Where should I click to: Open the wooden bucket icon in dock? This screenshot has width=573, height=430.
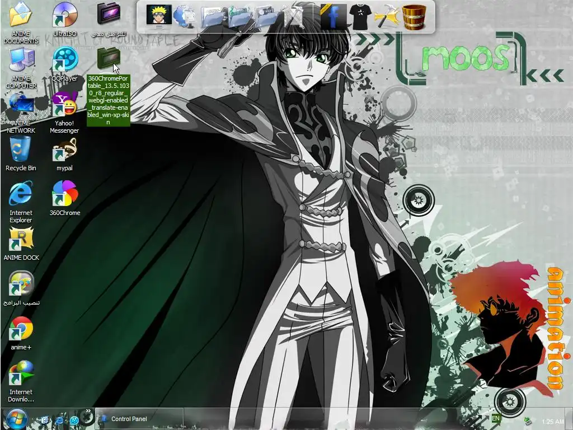(414, 17)
